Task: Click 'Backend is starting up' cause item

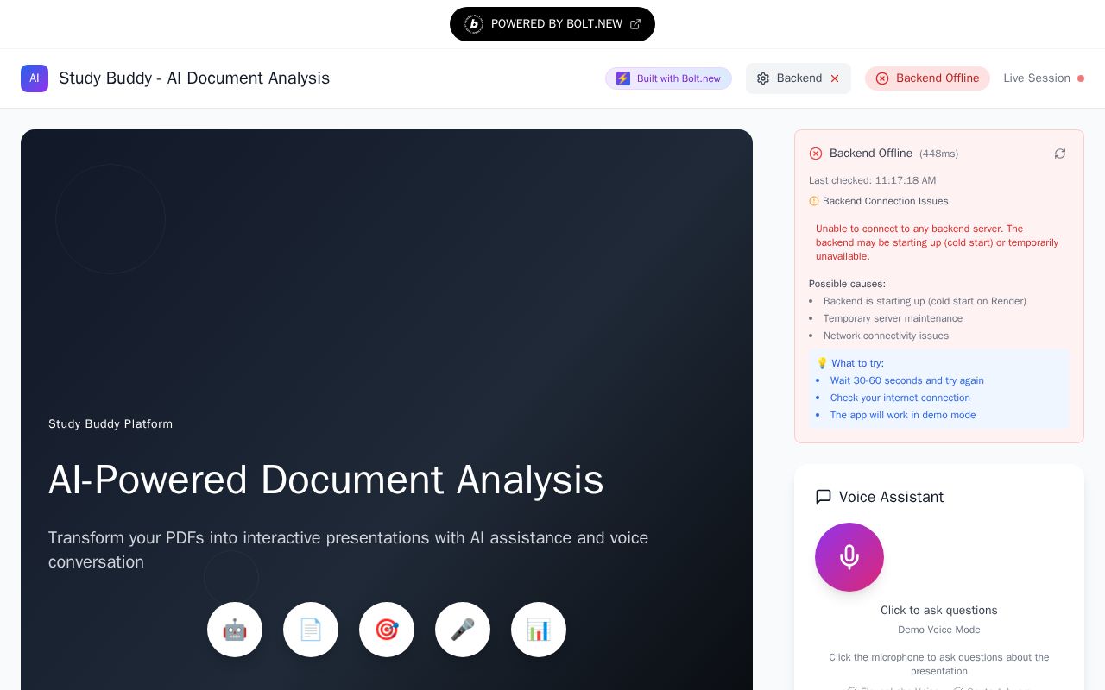Action: point(925,301)
